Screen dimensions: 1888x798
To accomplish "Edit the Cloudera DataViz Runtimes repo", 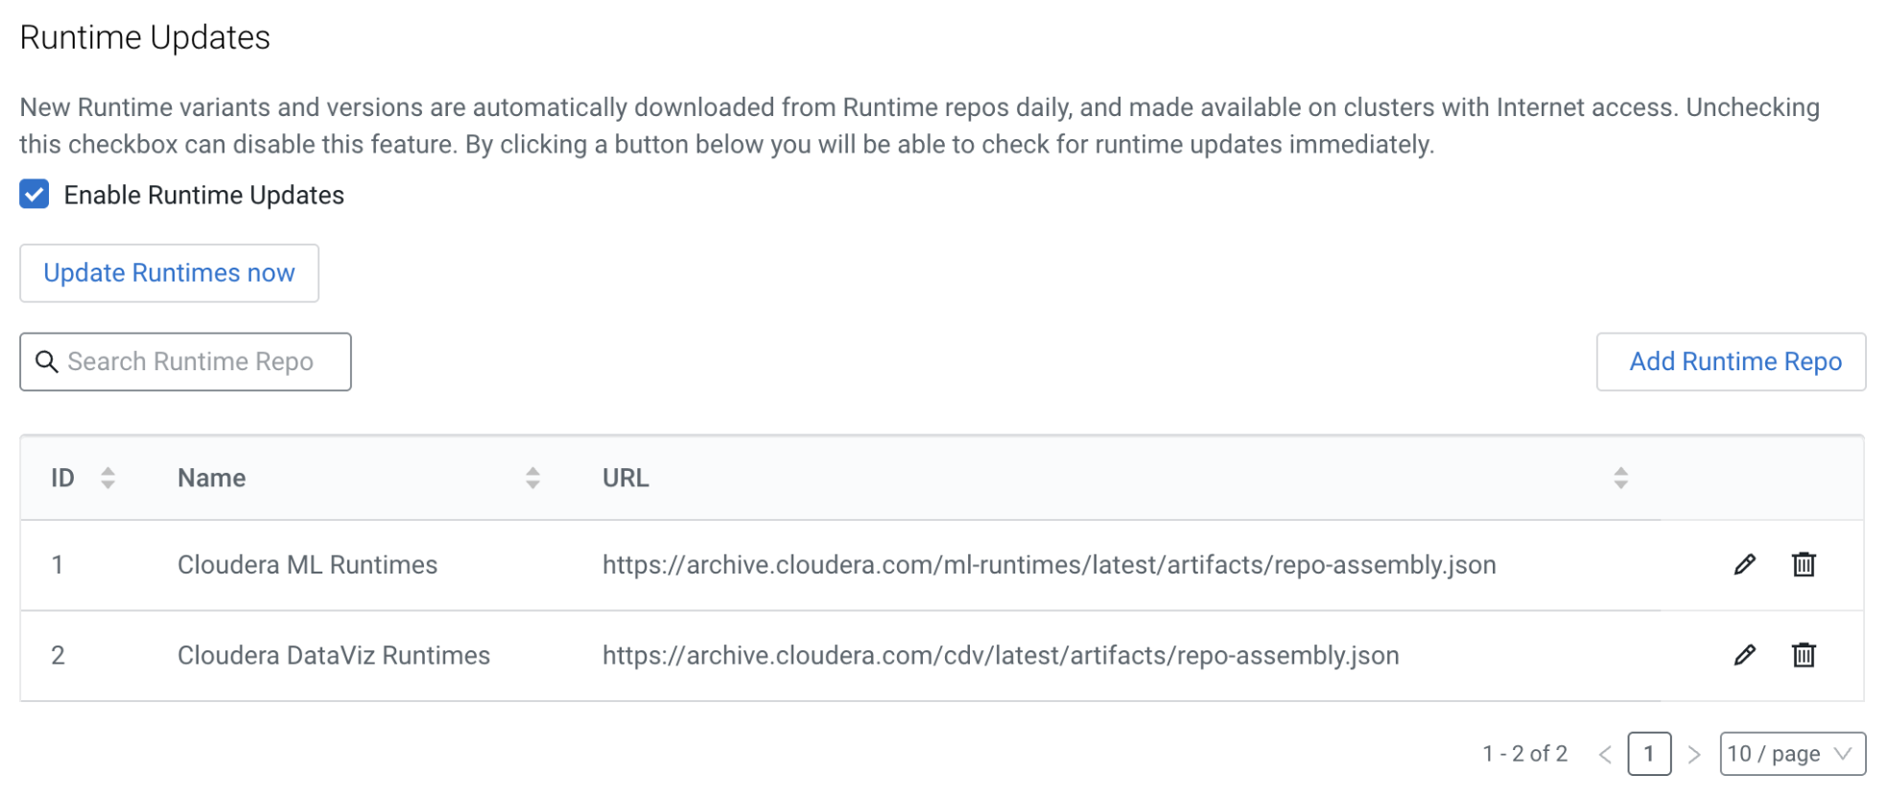I will [1744, 655].
